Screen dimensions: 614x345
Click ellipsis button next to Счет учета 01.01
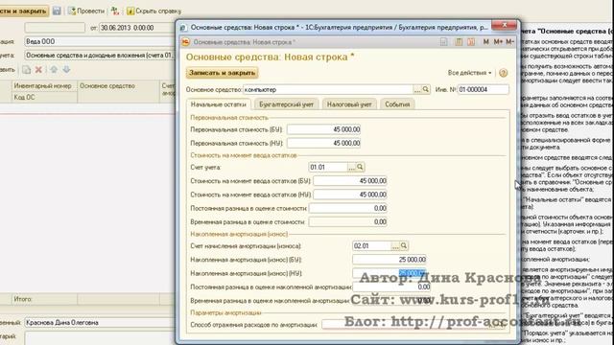coord(352,167)
